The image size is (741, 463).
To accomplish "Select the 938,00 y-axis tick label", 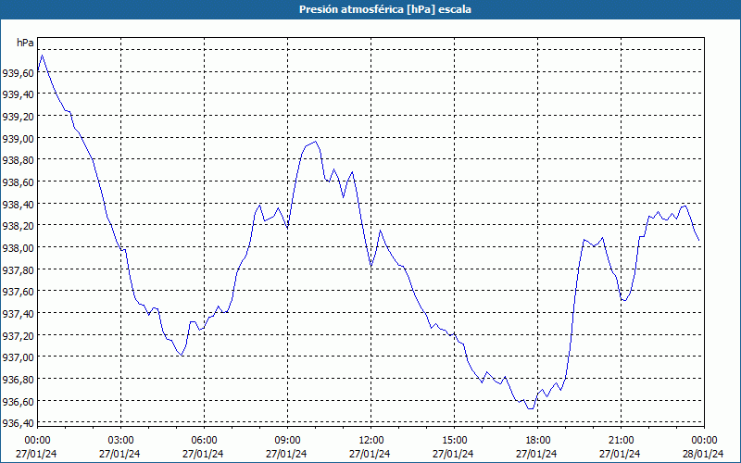I will click(18, 247).
